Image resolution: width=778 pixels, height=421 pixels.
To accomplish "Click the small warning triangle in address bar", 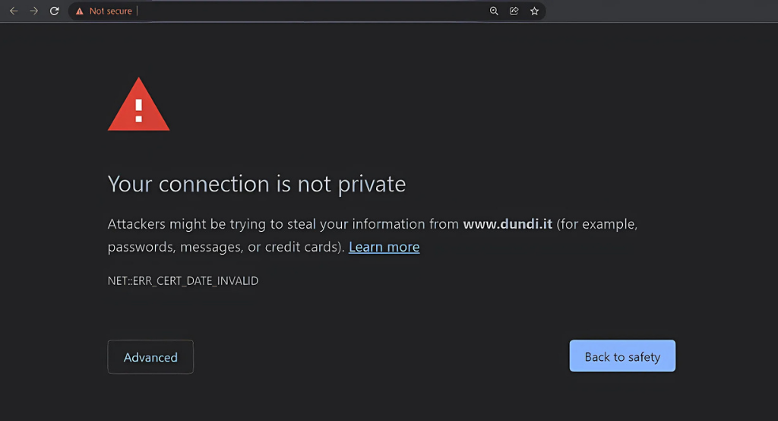I will pos(79,11).
